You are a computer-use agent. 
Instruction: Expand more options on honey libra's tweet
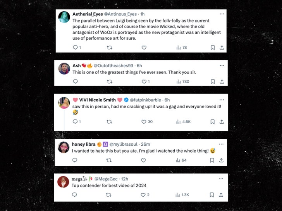pos(222,144)
